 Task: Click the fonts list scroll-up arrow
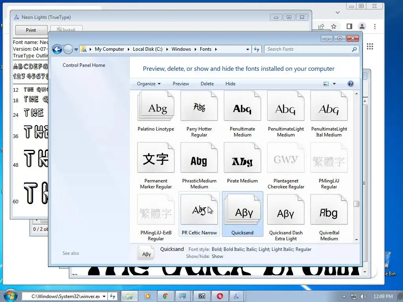point(357,94)
